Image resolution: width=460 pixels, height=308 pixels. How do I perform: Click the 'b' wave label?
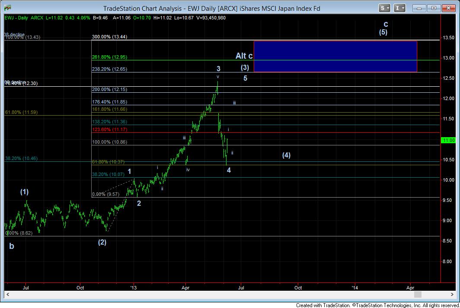click(x=11, y=246)
